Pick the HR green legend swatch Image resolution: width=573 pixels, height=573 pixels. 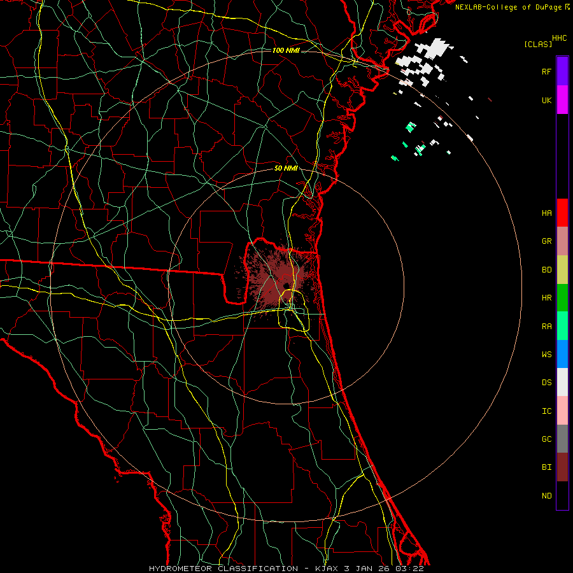[x=562, y=298]
